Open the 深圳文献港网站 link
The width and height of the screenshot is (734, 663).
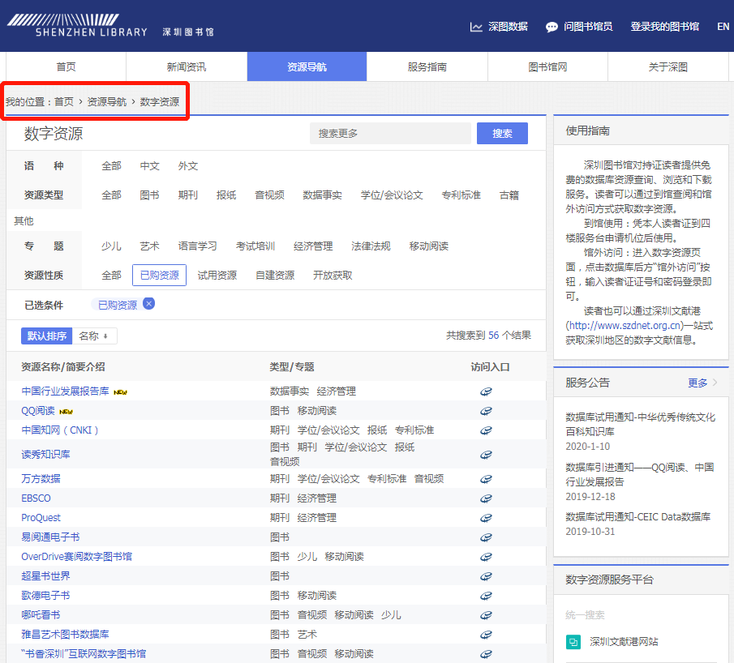click(x=624, y=641)
